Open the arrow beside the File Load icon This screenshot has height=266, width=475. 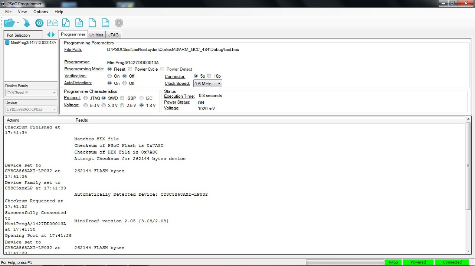tap(18, 23)
